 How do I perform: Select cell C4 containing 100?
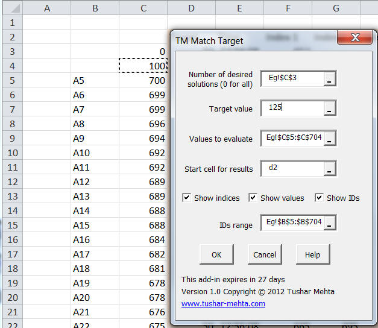tap(143, 65)
